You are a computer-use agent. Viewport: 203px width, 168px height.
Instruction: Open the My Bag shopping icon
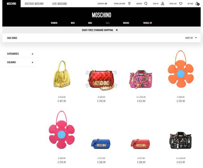197,3
